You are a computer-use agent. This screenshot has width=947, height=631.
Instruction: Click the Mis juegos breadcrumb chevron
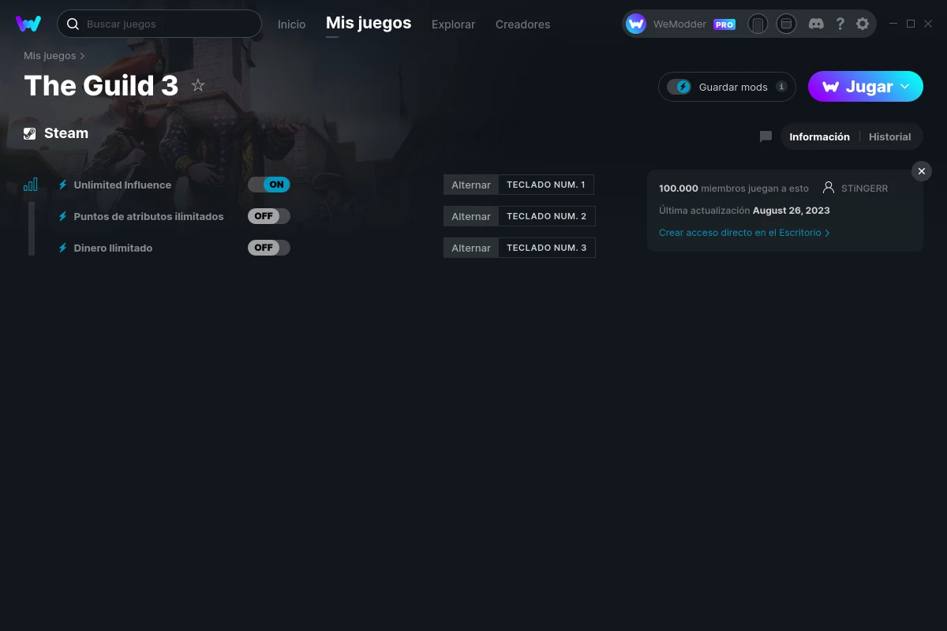pos(82,56)
